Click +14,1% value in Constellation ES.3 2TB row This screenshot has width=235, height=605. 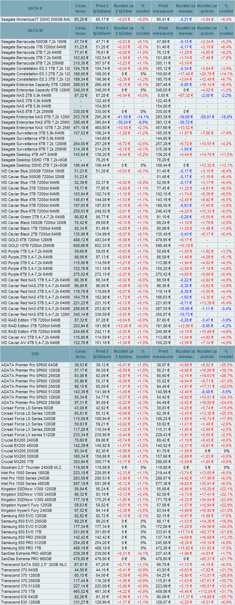coord(226,74)
